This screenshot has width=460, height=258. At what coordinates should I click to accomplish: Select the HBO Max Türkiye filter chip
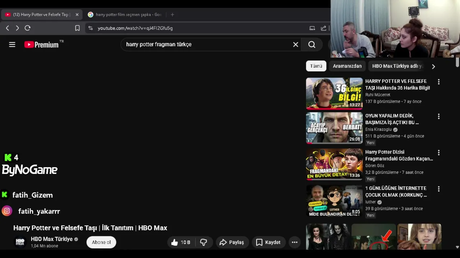(x=397, y=66)
